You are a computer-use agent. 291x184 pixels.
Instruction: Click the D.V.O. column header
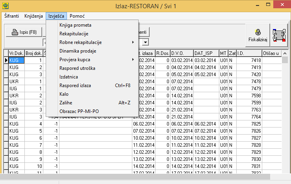pos(181,53)
